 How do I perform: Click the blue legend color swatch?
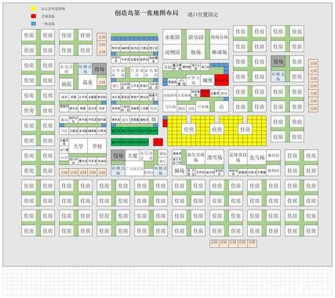click(33, 24)
